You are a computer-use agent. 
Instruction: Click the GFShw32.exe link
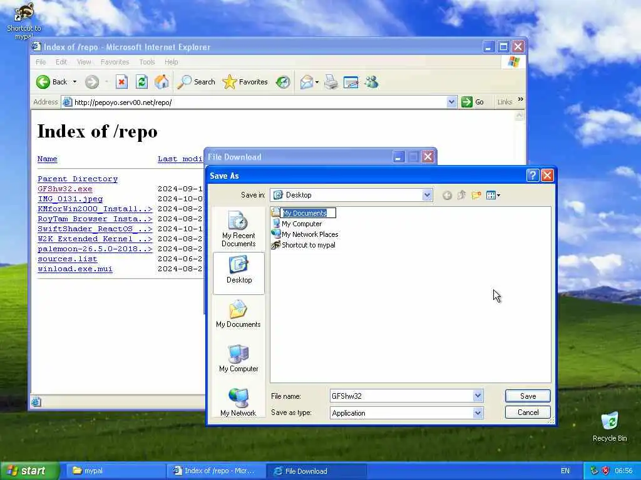pyautogui.click(x=65, y=189)
